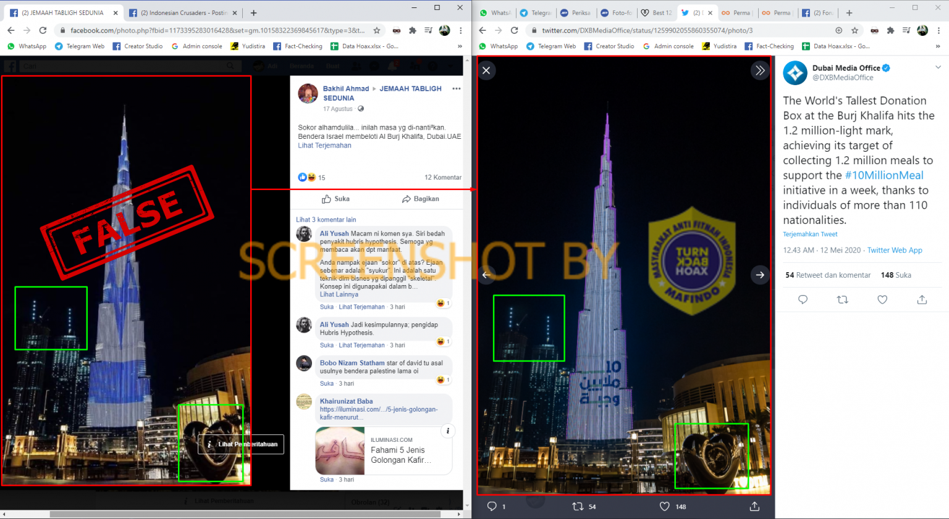Reload the Twitter page
This screenshot has height=519, width=949.
coord(515,30)
